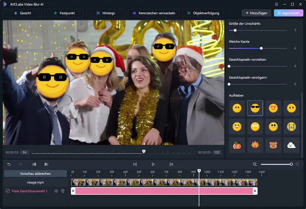
Task: Click the AVCLabs logo in title bar
Action: click(x=5, y=4)
